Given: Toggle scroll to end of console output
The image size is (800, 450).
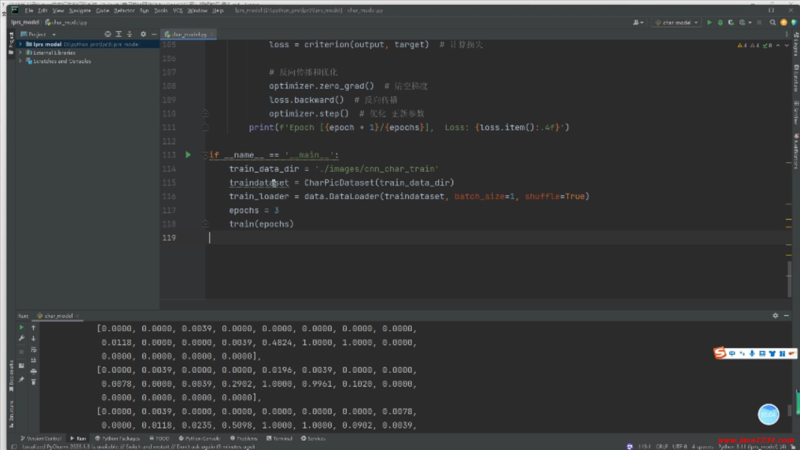Looking at the screenshot, I should tap(34, 360).
